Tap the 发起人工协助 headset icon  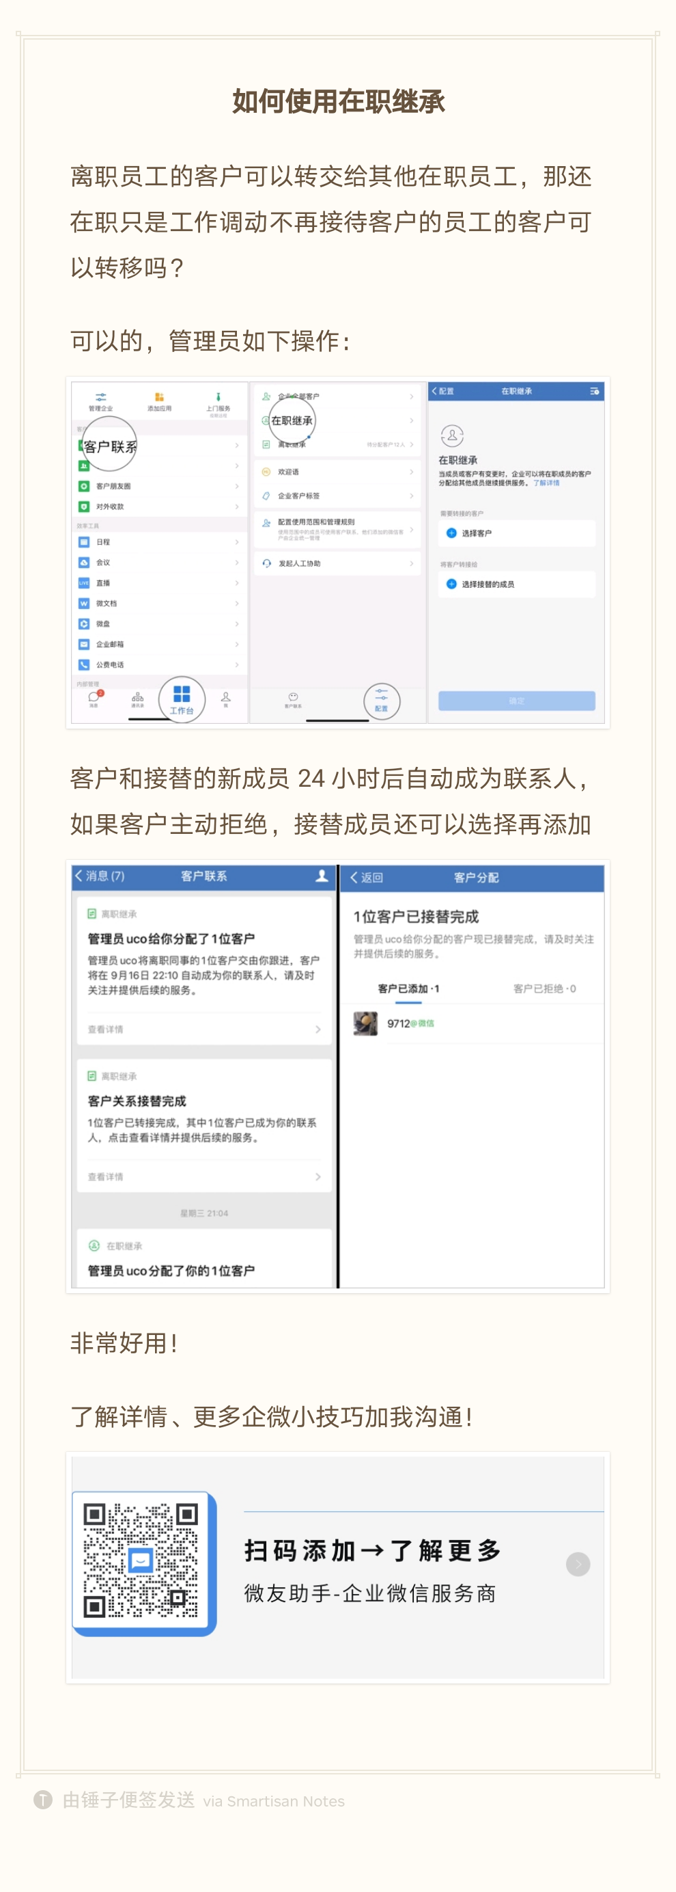[x=266, y=564]
